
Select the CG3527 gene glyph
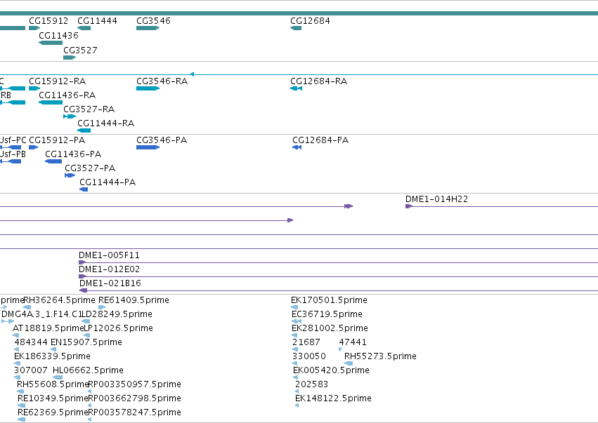pyautogui.click(x=70, y=58)
